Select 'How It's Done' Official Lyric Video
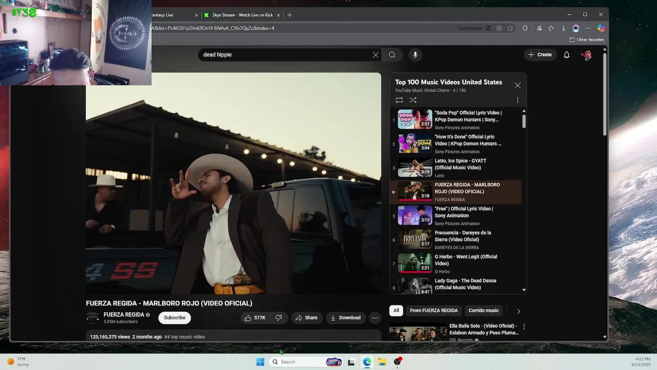 pos(457,144)
